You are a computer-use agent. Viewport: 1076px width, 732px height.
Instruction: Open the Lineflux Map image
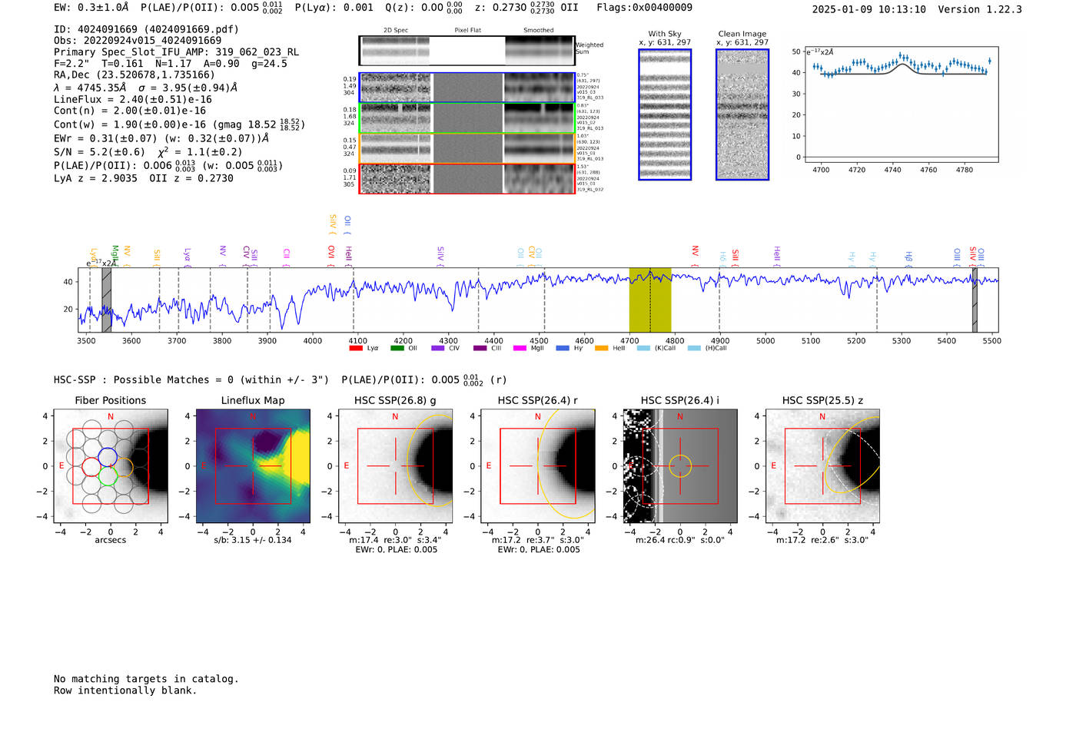[253, 466]
